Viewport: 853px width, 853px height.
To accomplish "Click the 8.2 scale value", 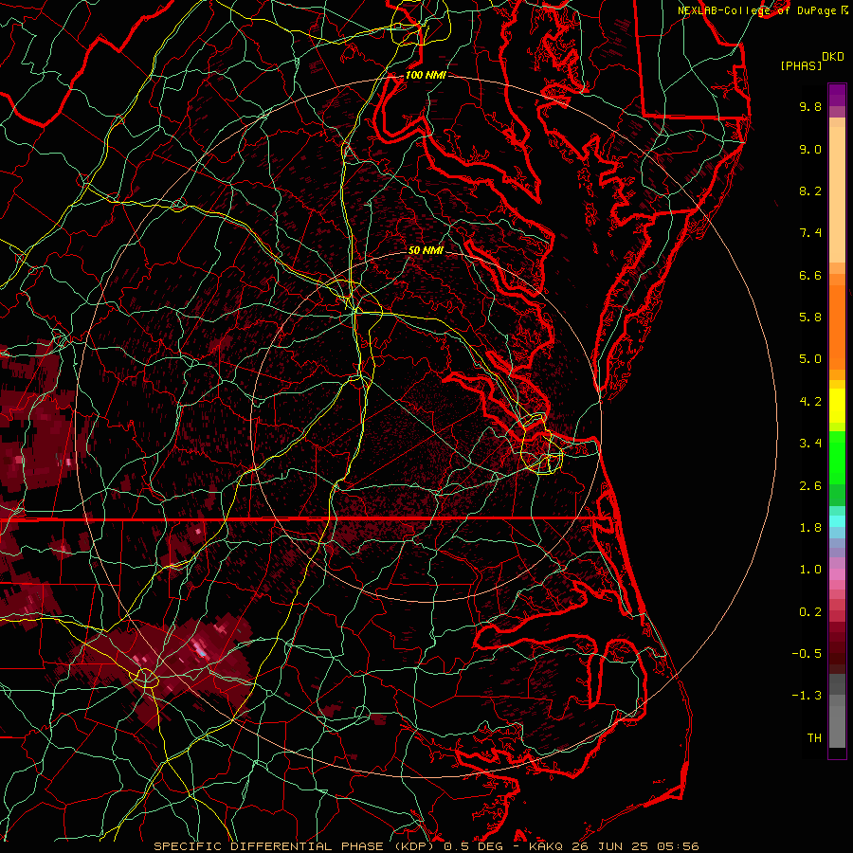I will point(810,191).
